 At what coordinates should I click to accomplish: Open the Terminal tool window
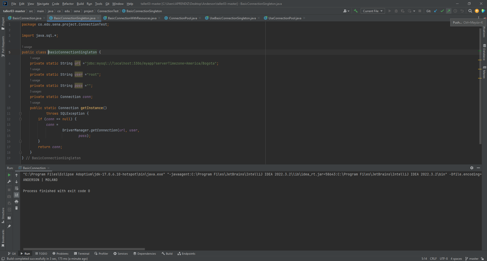[x=82, y=253]
